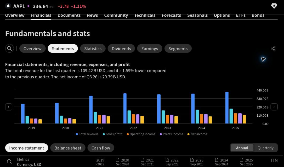284x167 pixels.
Task: Select the Overview pill under Fundamentals
Action: pos(32,49)
